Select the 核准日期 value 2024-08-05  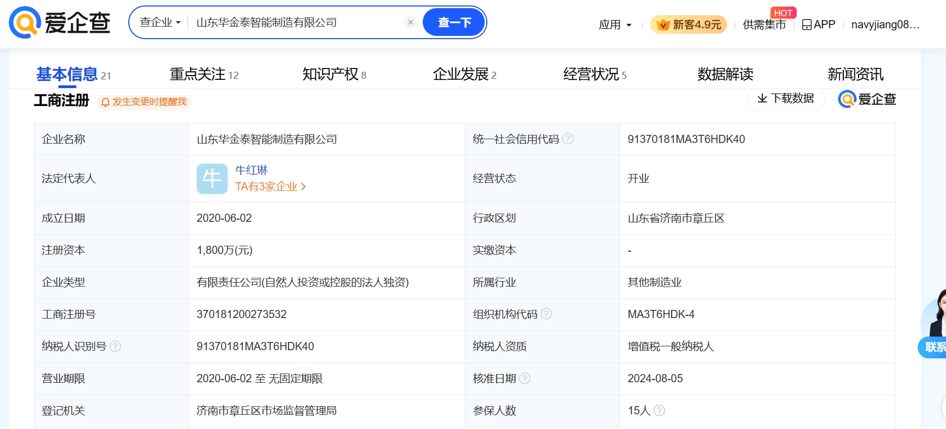[655, 378]
